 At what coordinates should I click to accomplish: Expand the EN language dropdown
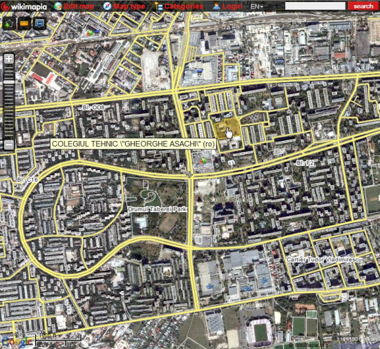(256, 6)
